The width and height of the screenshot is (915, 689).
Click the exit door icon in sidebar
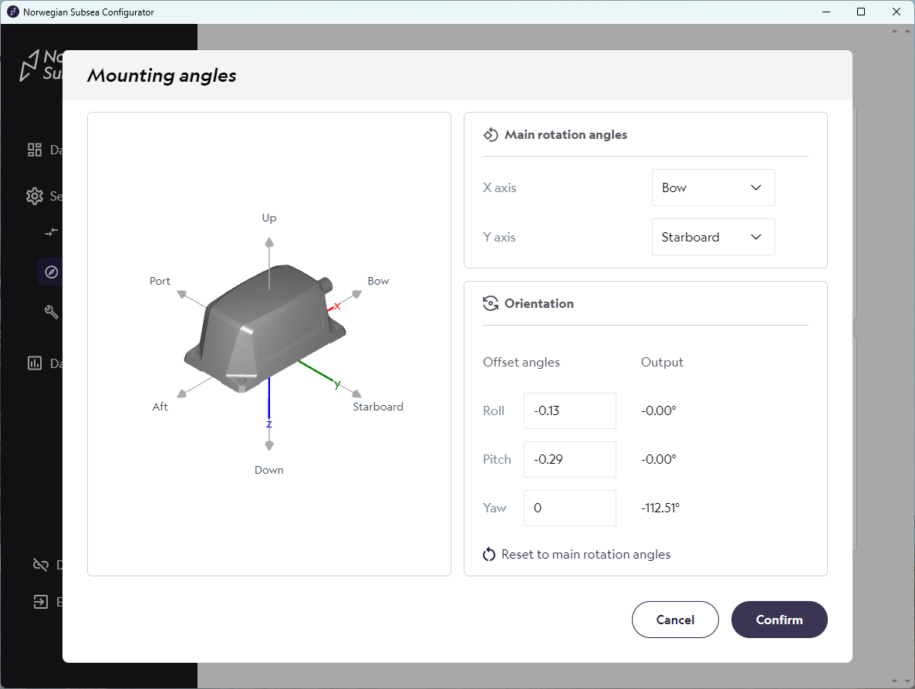[40, 602]
